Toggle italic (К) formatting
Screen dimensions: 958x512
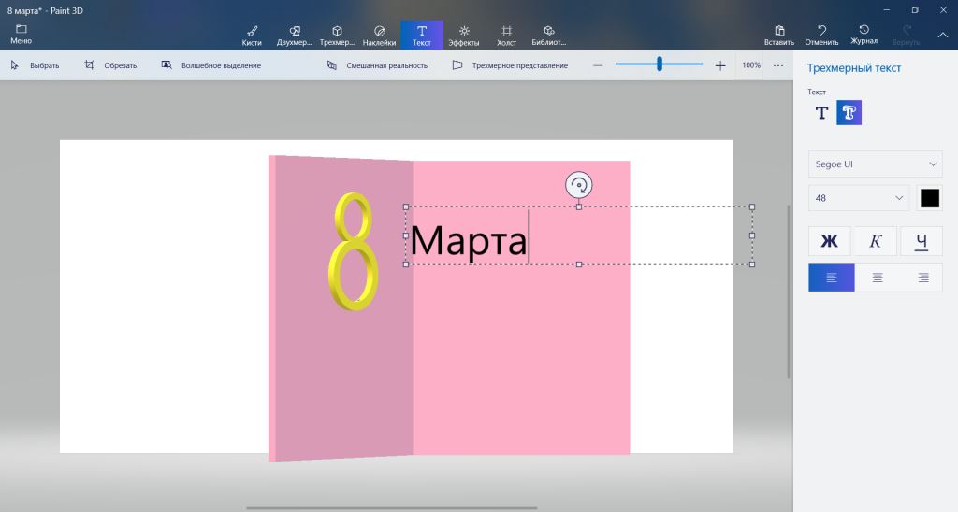click(876, 241)
